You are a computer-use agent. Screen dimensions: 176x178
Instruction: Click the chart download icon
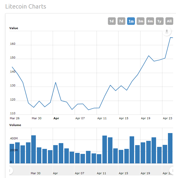point(167,31)
